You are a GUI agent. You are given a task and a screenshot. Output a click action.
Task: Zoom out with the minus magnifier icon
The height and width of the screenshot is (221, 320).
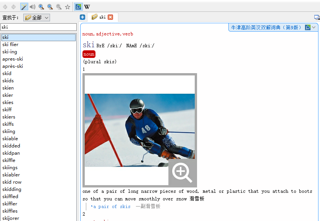coord(50,7)
